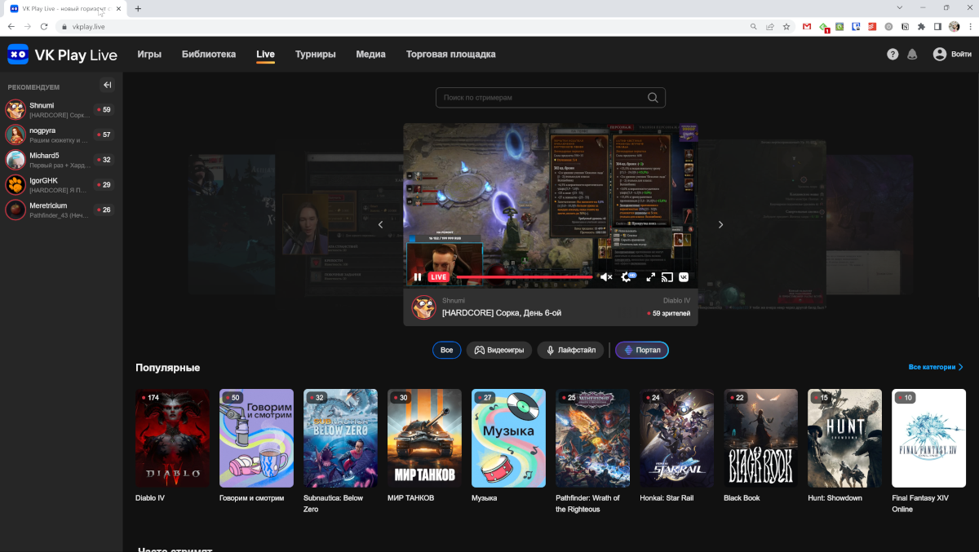
Task: Open player quality settings gear
Action: tap(627, 277)
